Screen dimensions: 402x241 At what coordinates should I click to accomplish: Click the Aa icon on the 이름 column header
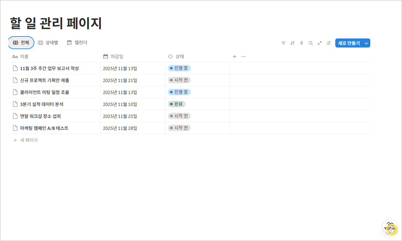point(14,56)
